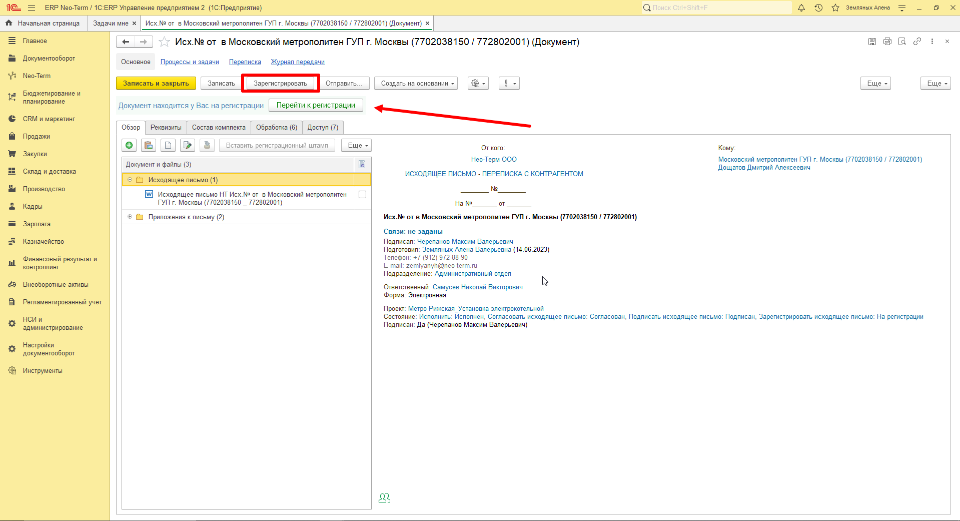Open notifications bell icon
Image resolution: width=960 pixels, height=521 pixels.
pos(801,8)
